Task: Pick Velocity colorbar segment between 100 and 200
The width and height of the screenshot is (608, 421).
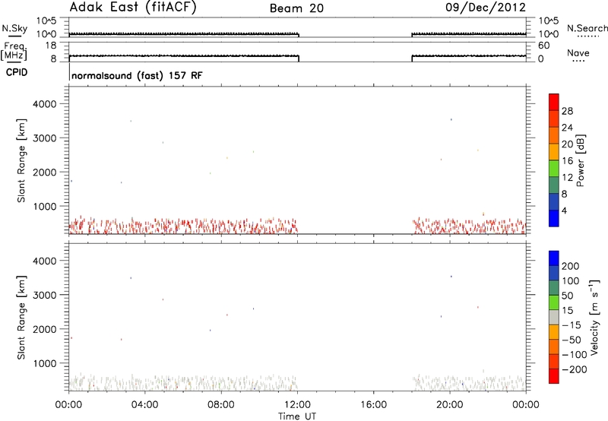Action: click(554, 273)
